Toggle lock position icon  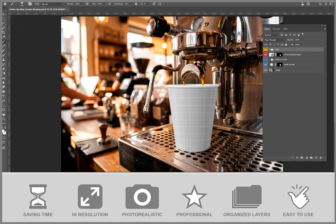click(278, 45)
